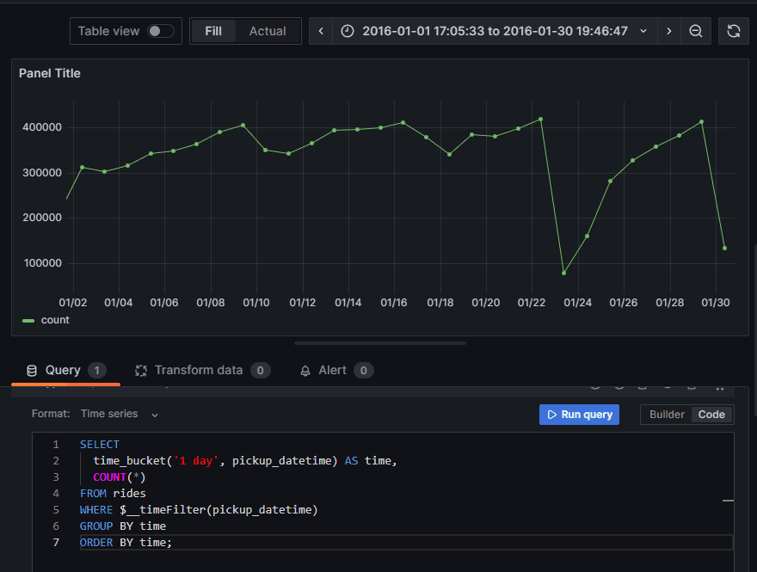Screen dimensions: 757x572
Task: Open the time range dropdown
Action: tap(643, 31)
